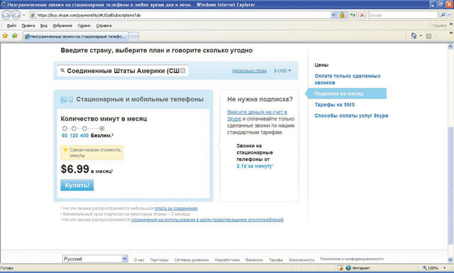
Task: Open search provider dropdown arrow beside magnifier
Action: point(450,15)
